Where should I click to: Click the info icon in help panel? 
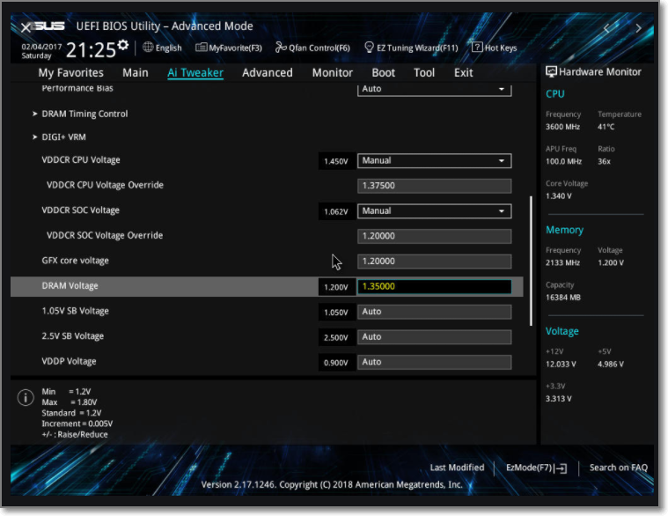[x=26, y=397]
